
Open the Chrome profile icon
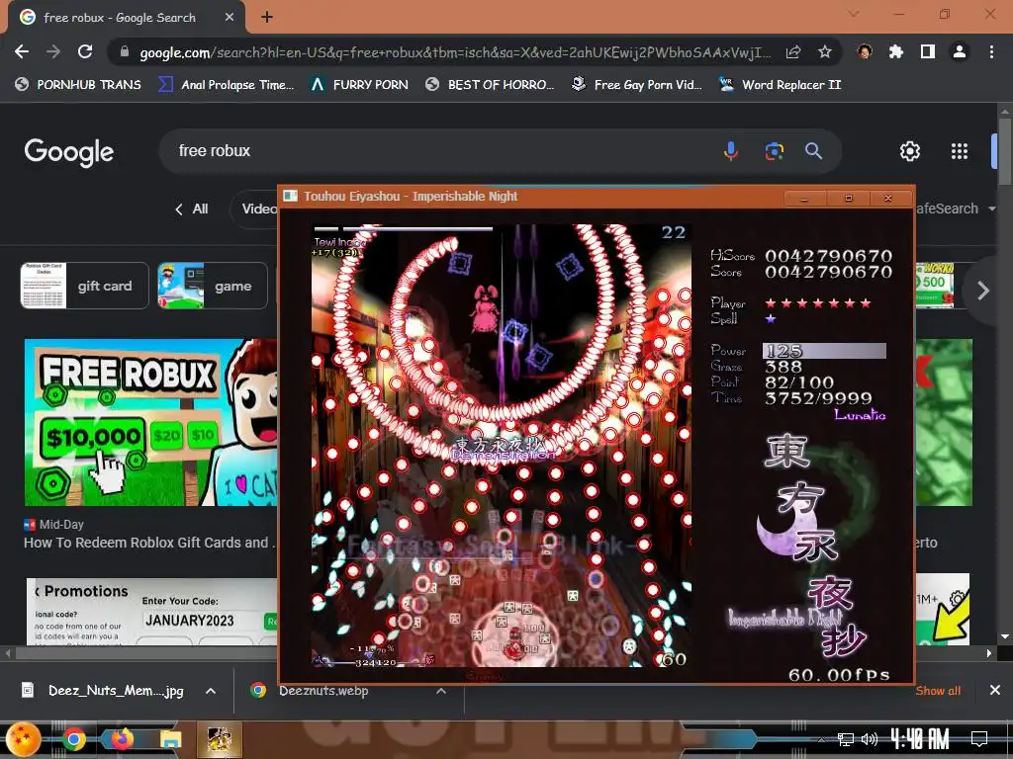pos(960,51)
